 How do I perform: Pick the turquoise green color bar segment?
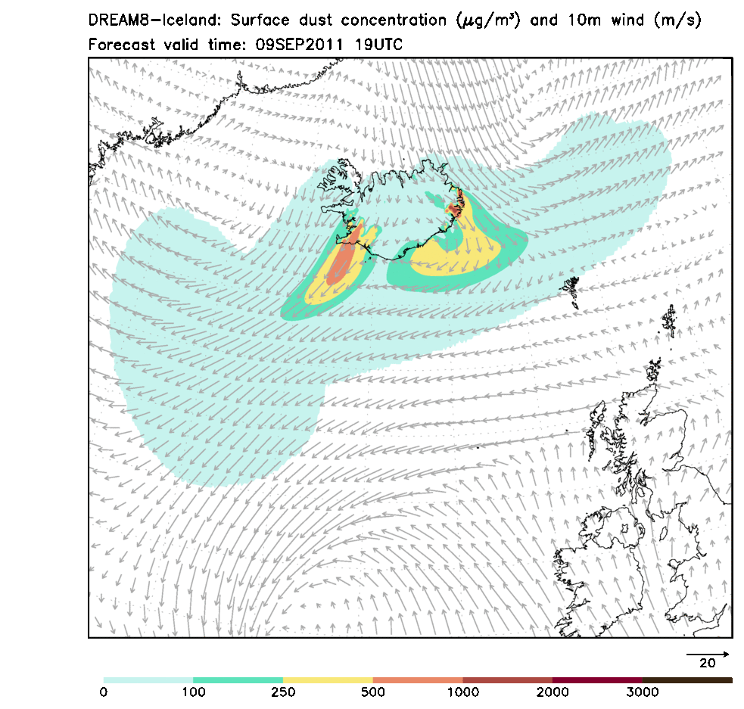coord(238,680)
